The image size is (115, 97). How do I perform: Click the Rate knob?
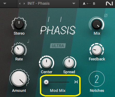(x=19, y=50)
